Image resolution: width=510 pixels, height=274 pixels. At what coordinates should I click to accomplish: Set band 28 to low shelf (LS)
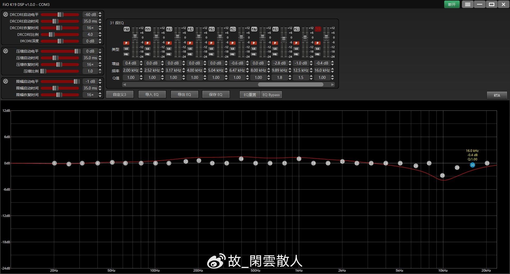tap(275, 49)
